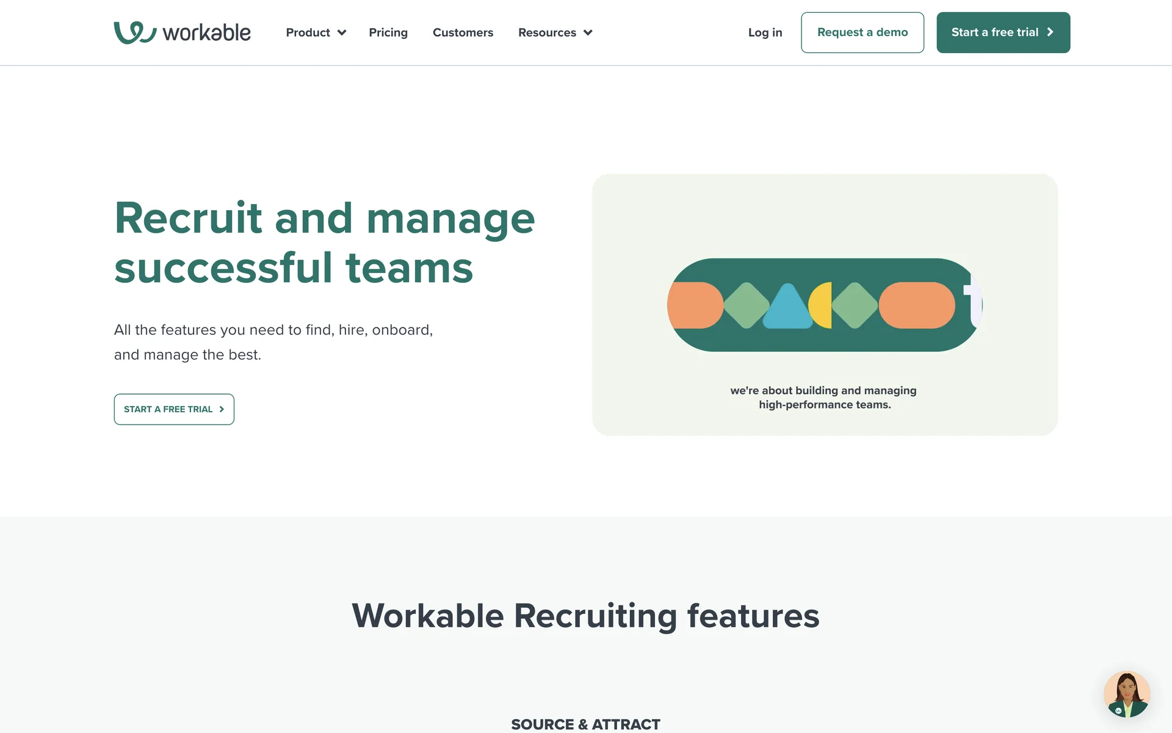Image resolution: width=1172 pixels, height=733 pixels.
Task: Click the Log in link
Action: pyautogui.click(x=765, y=32)
